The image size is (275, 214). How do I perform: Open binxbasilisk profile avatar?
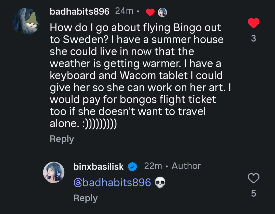tap(53, 172)
